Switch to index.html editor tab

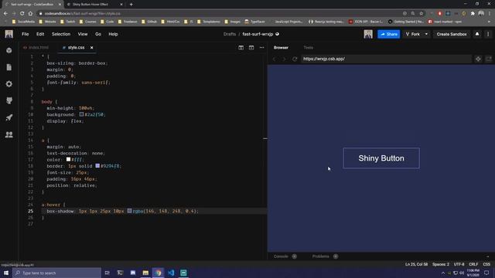tap(36, 48)
